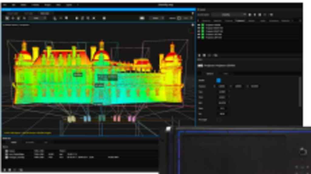
Task: Click the Z position value field in the properties panel
Action: pos(255,86)
